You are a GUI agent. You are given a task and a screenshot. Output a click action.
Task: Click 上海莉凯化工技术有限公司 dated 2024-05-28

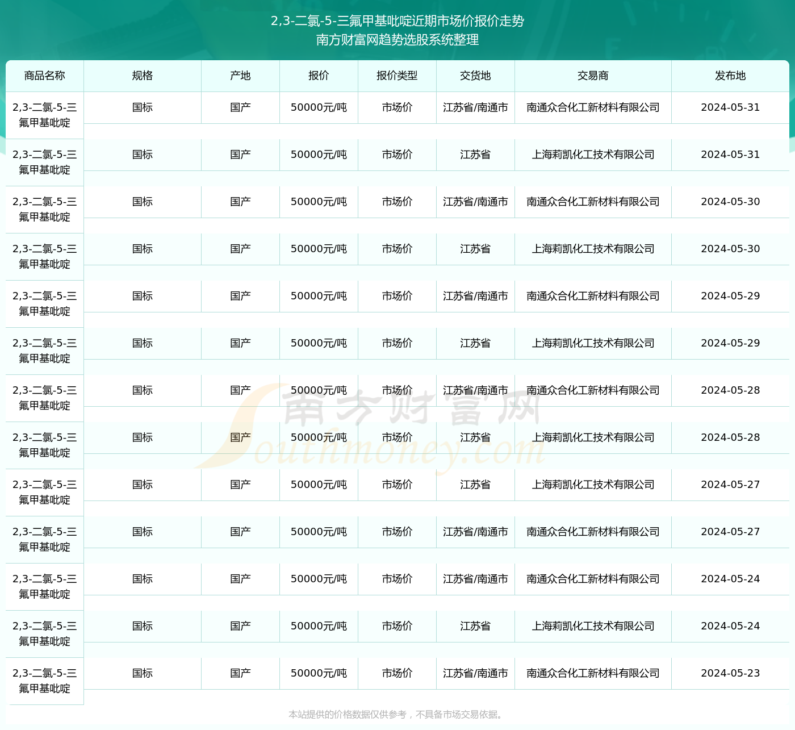593,437
